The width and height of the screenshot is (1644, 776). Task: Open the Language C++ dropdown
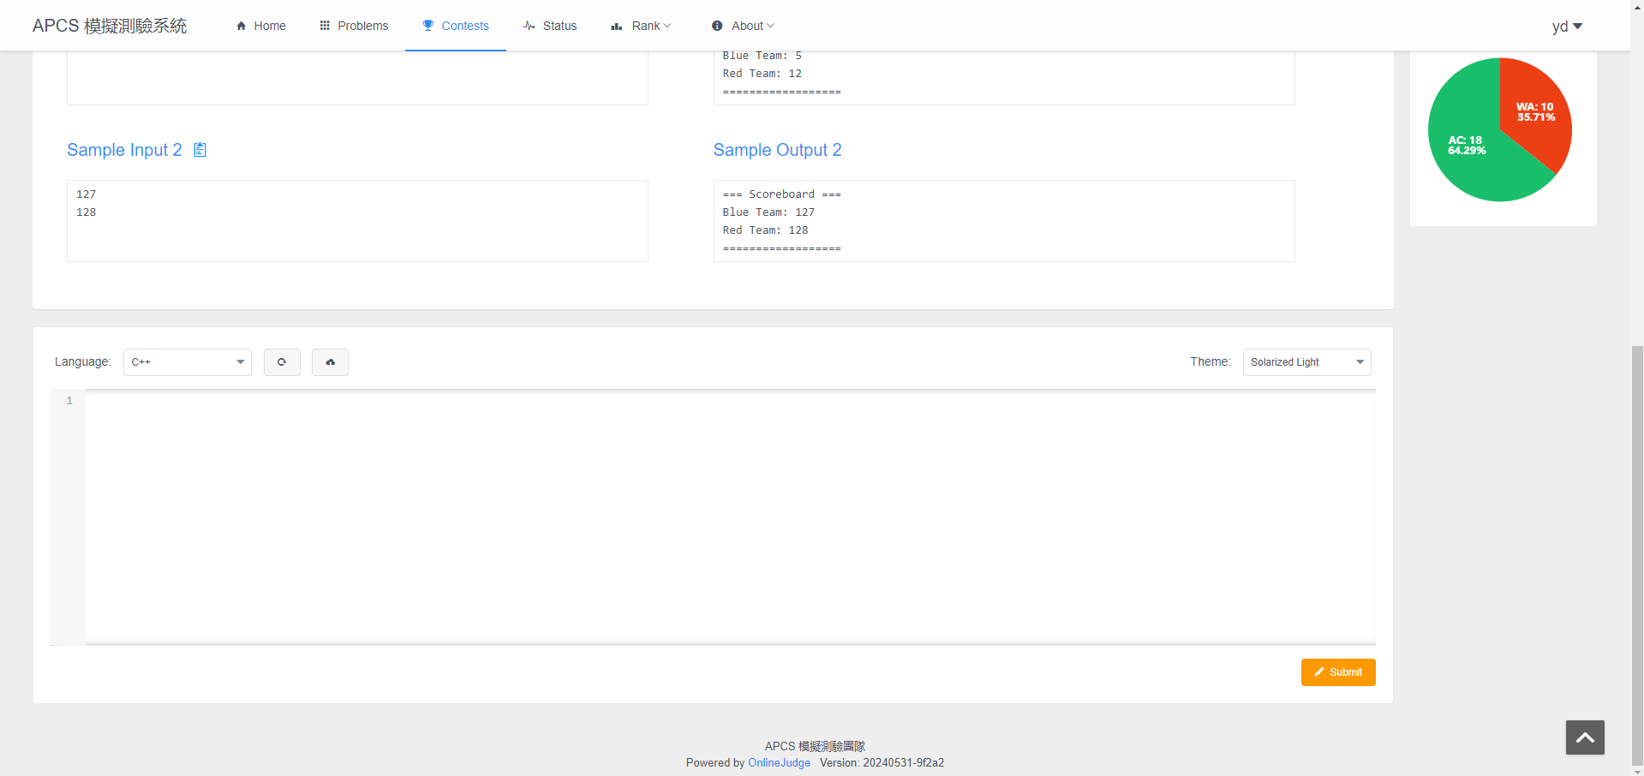[x=188, y=362]
